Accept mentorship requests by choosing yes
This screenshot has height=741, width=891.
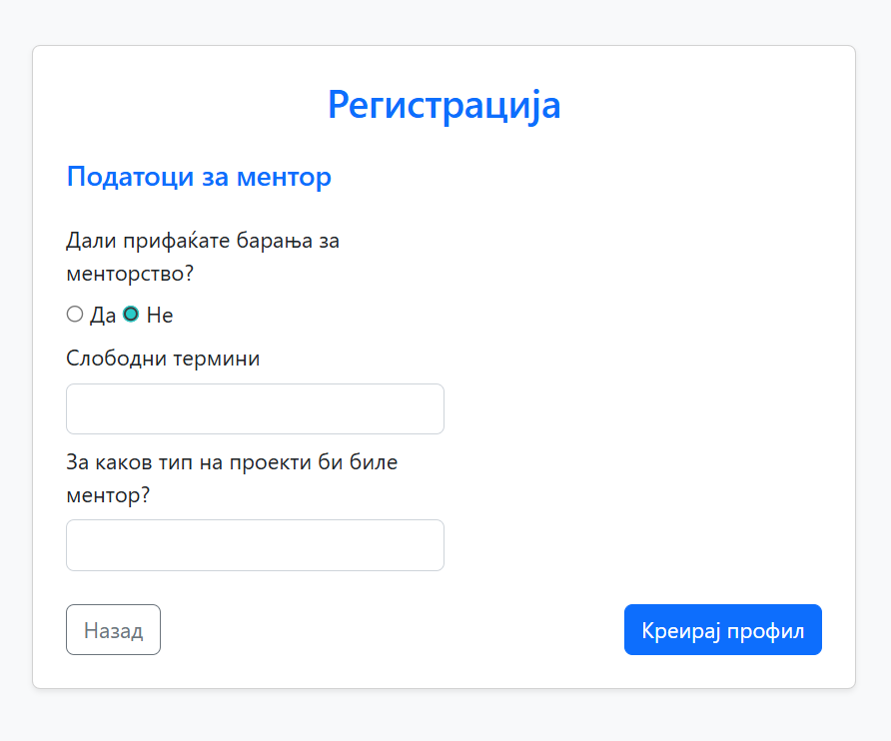tap(75, 315)
